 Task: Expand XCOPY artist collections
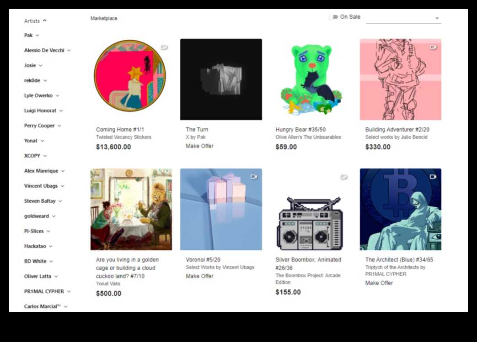coord(45,156)
